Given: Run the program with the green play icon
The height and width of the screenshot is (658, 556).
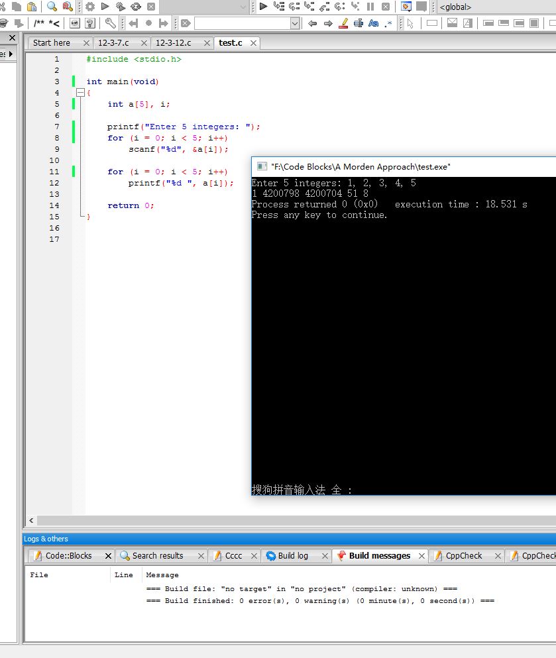Looking at the screenshot, I should point(105,7).
